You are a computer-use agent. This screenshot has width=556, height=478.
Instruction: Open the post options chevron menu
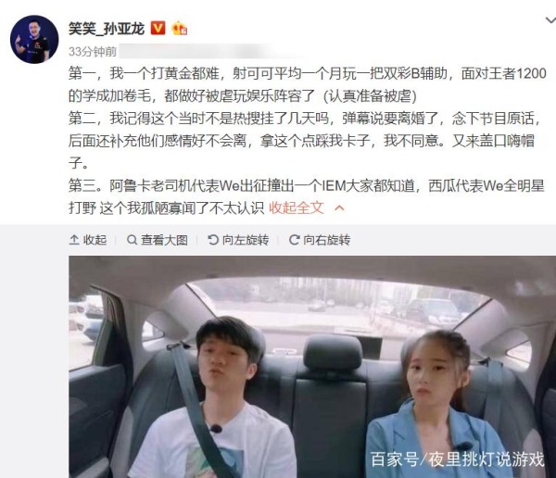550,20
